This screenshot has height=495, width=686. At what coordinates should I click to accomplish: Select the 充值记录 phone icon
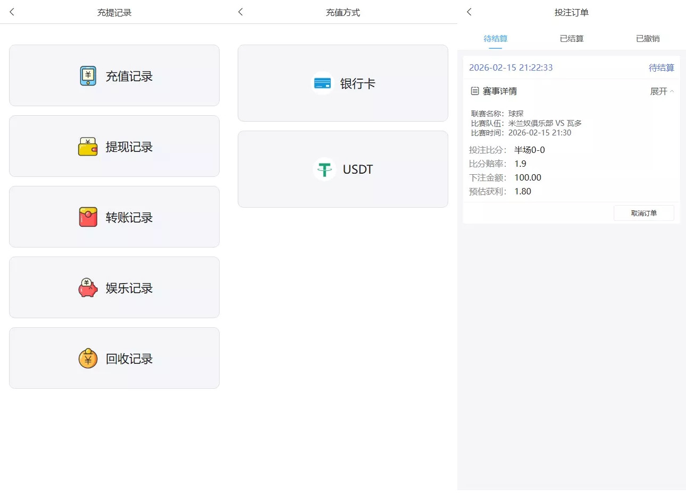click(x=88, y=75)
